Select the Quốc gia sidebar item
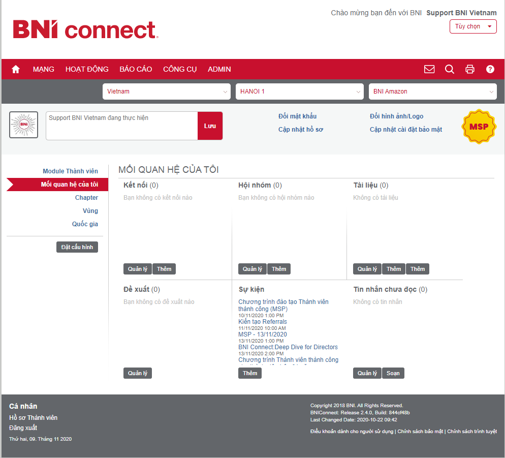Image resolution: width=505 pixels, height=458 pixels. 85,224
